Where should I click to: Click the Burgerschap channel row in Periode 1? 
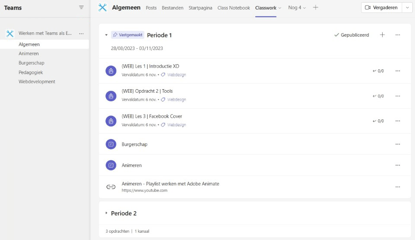tap(255, 144)
